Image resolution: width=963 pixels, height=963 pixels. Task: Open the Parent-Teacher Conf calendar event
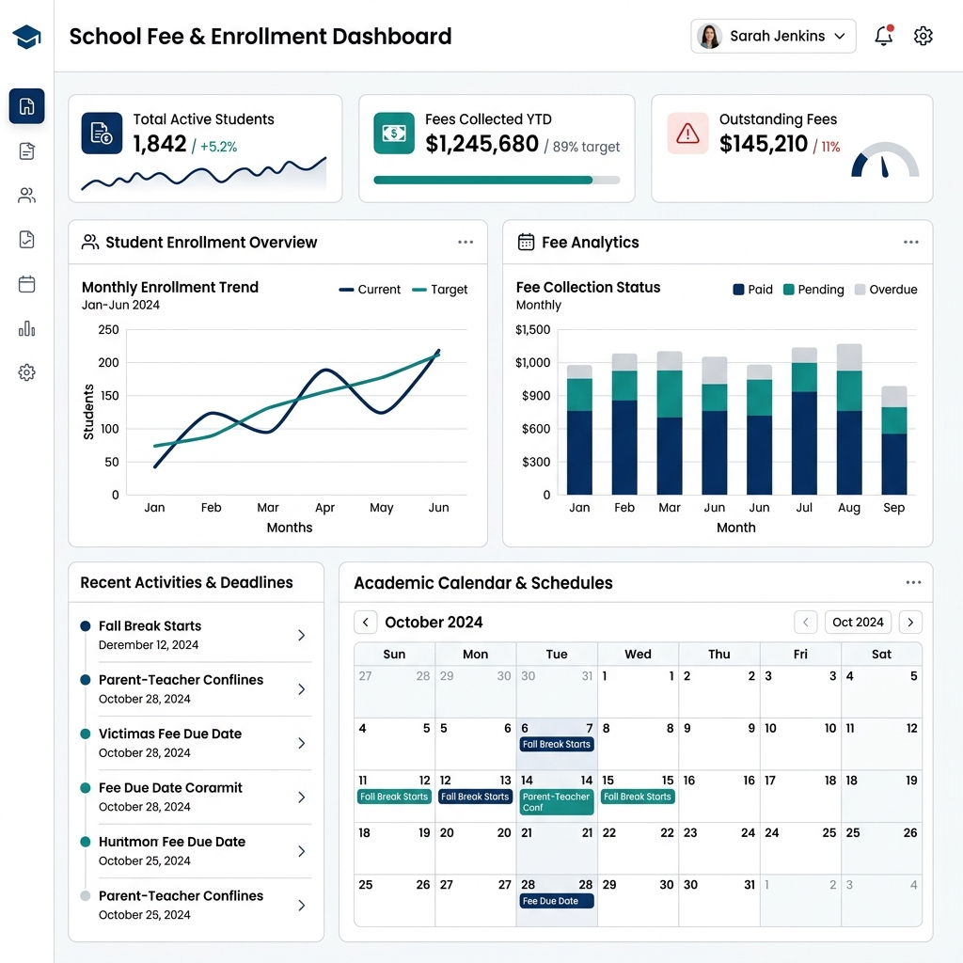[x=557, y=802]
